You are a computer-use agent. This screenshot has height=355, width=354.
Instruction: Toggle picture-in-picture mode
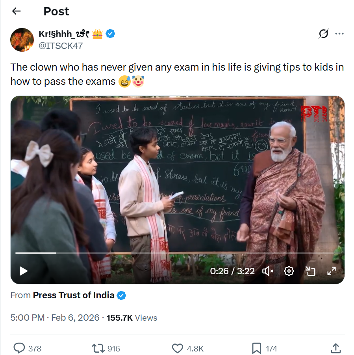point(311,271)
